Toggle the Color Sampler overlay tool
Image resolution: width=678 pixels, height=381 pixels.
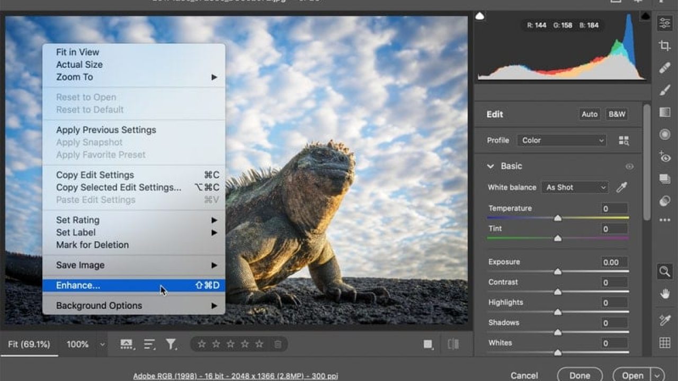[664, 320]
